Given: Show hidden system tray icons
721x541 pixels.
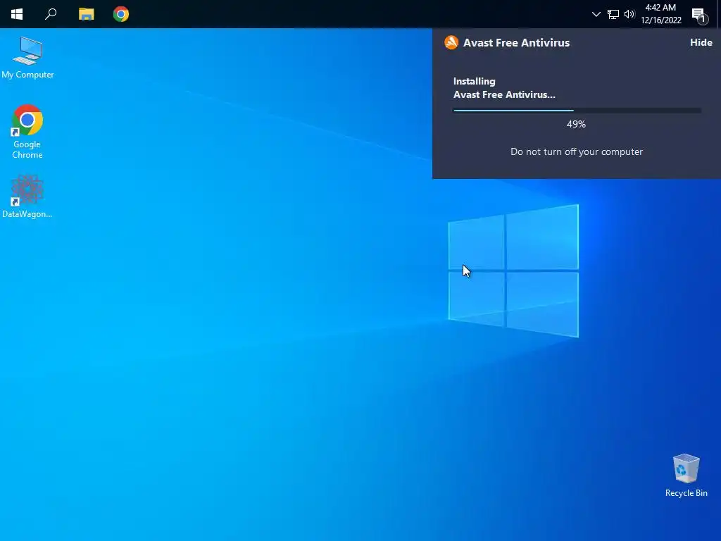Looking at the screenshot, I should (x=596, y=14).
